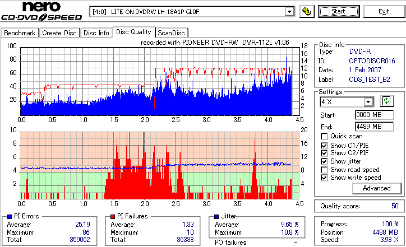This screenshot has width=406, height=247.
Task: Open the Advanced settings button
Action: pyautogui.click(x=377, y=188)
